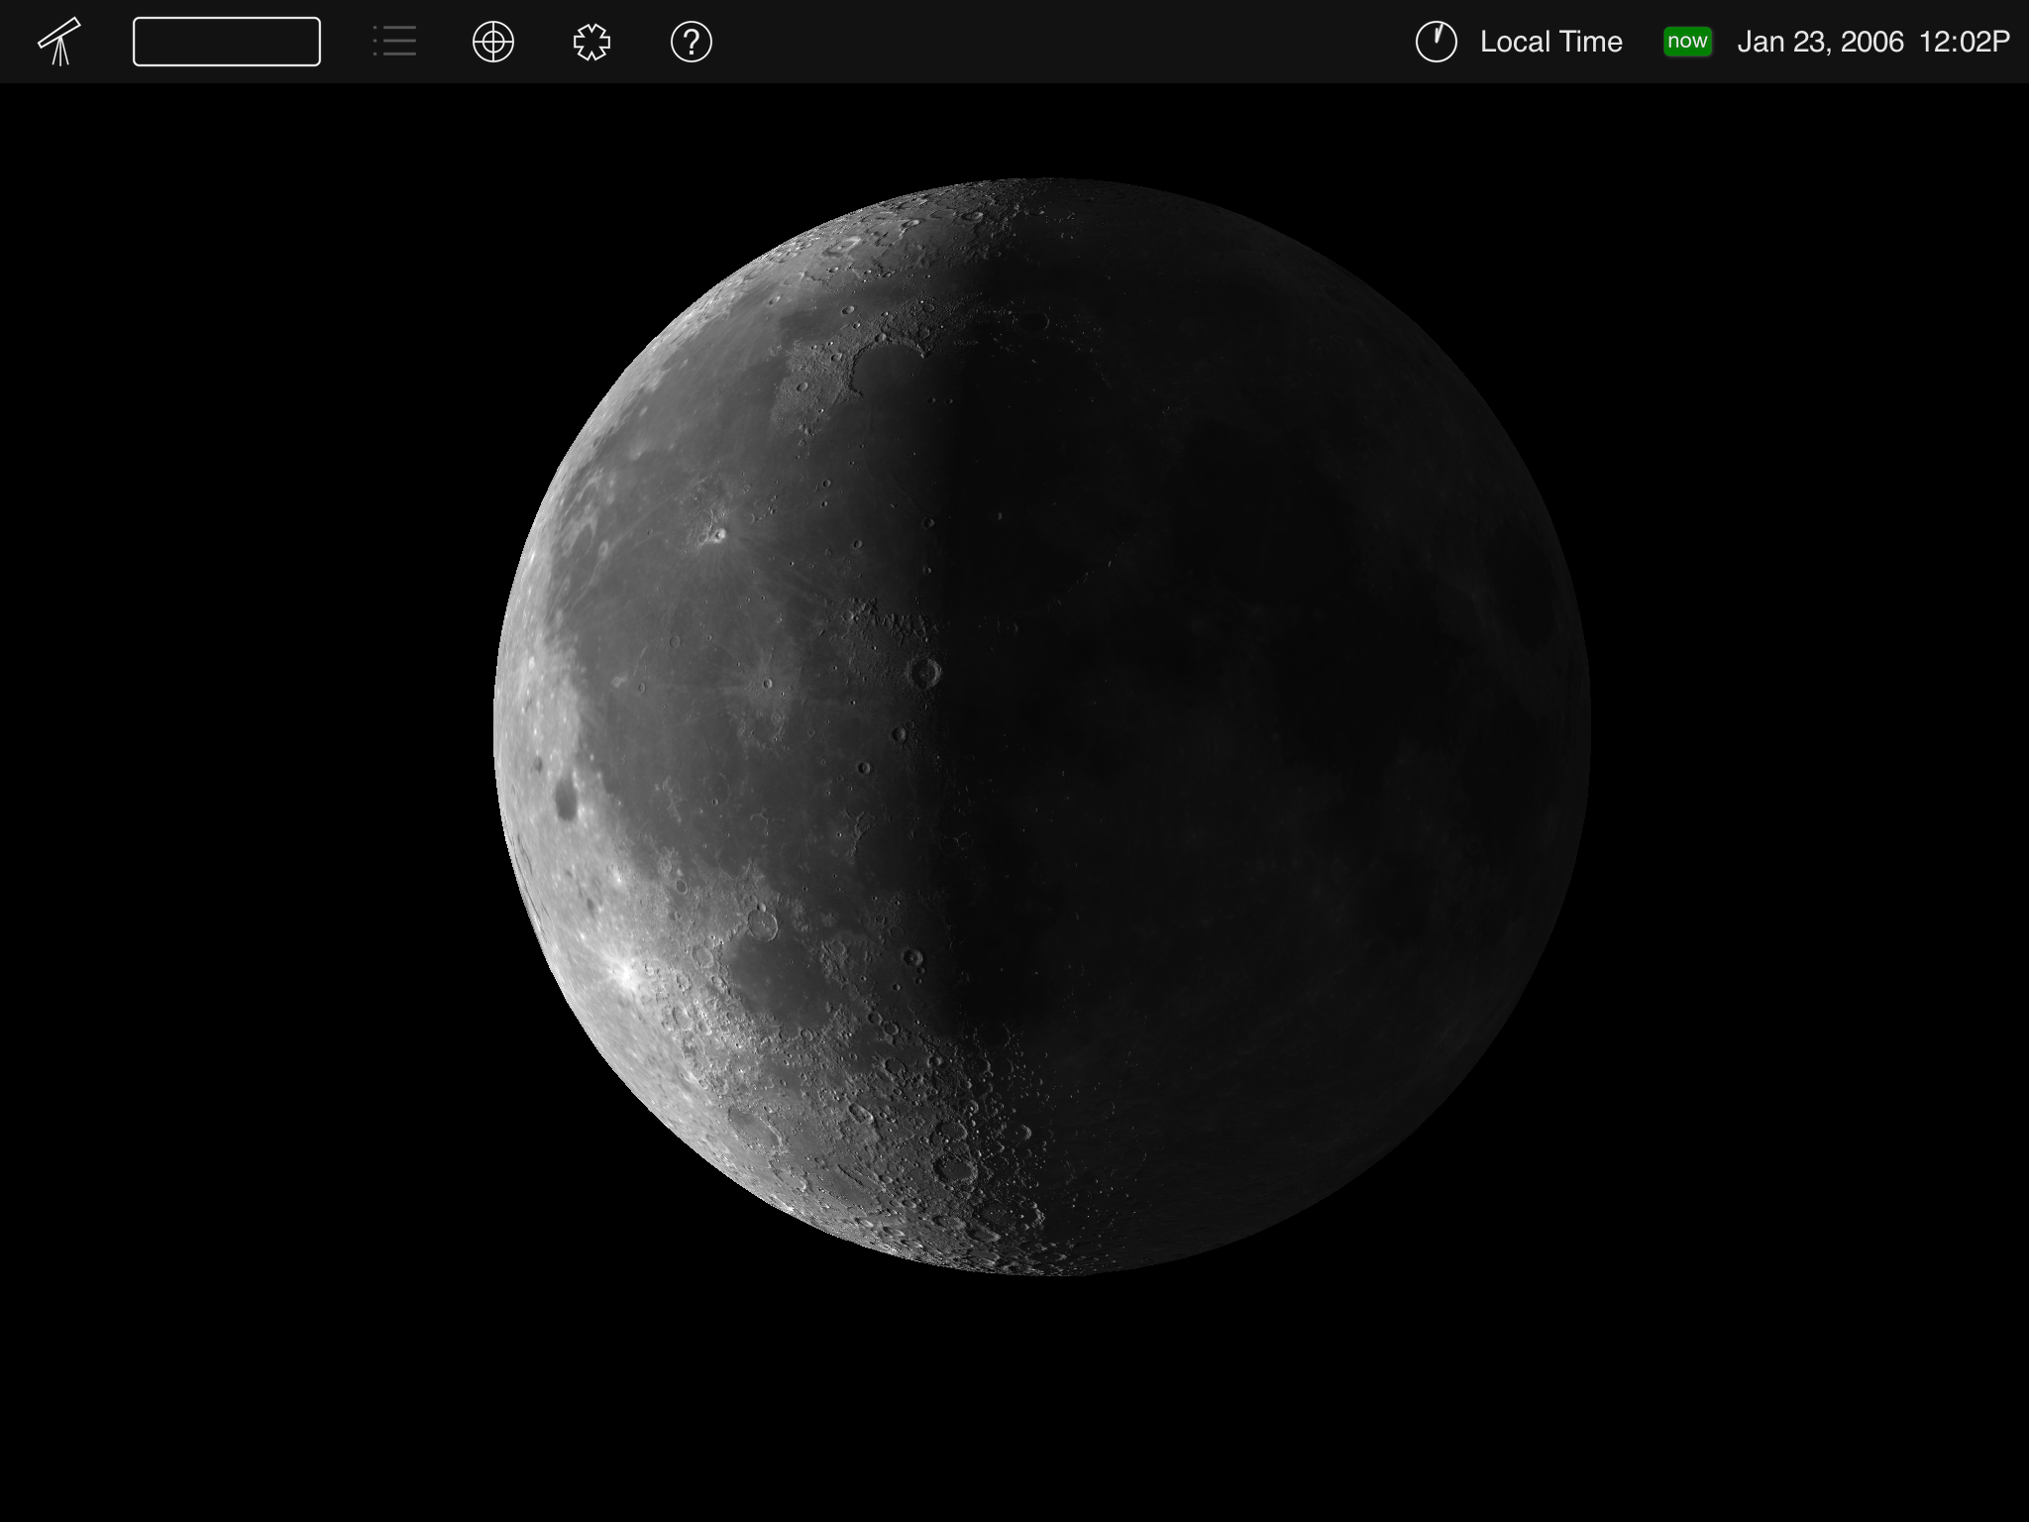
Task: Open the settings gear icon
Action: [x=592, y=42]
